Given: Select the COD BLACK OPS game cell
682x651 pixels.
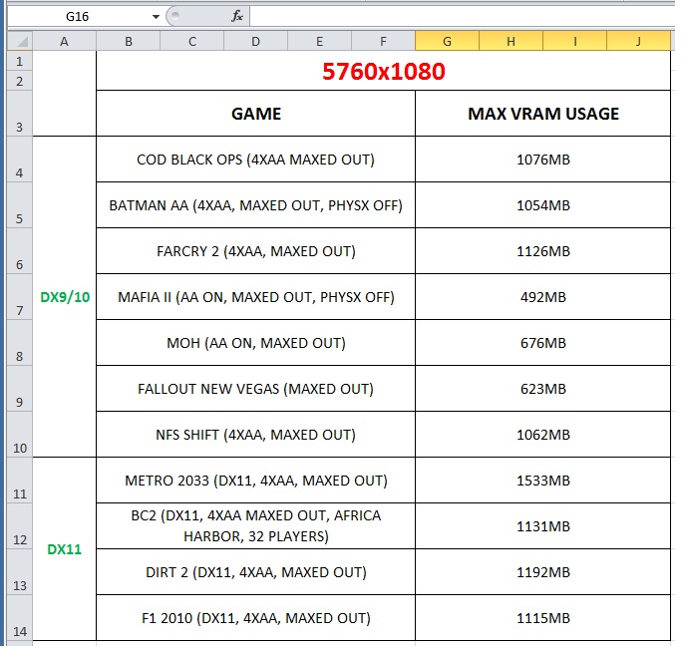Looking at the screenshot, I should click(255, 160).
